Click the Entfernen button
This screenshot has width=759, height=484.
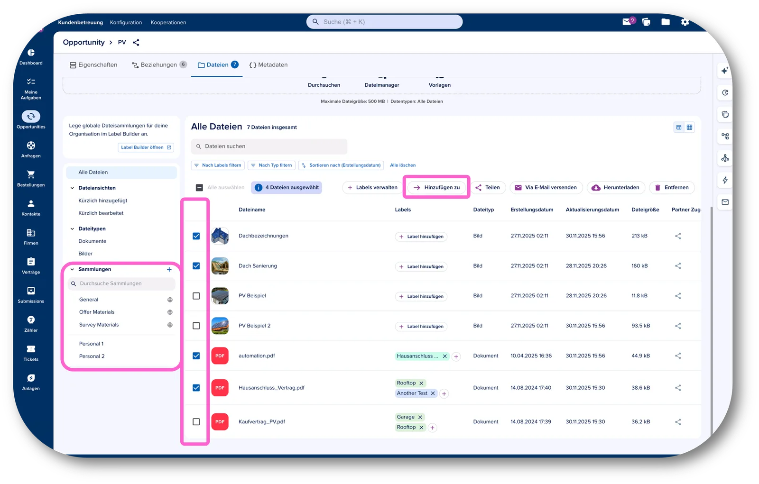tap(672, 188)
